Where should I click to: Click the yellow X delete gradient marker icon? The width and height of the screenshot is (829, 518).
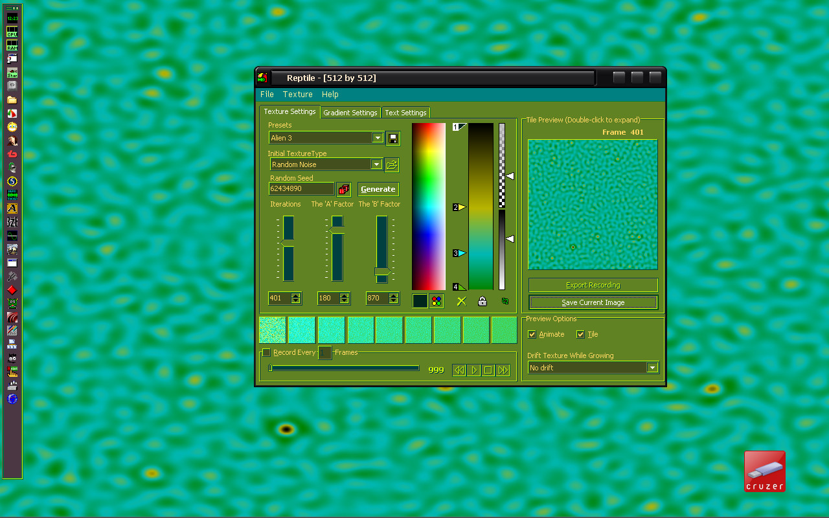click(461, 301)
